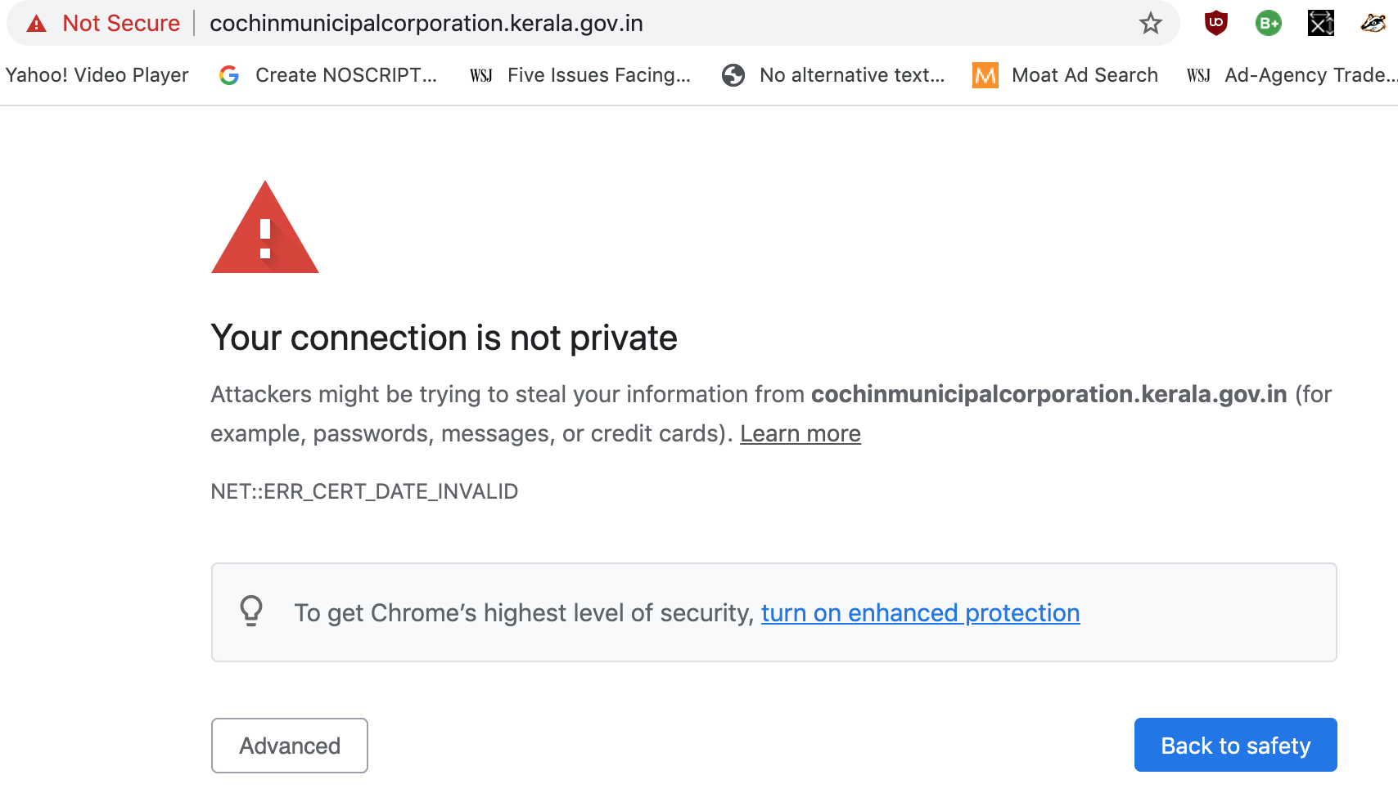Image resolution: width=1398 pixels, height=793 pixels.
Task: Click the turn on enhanced protection link
Action: (921, 613)
